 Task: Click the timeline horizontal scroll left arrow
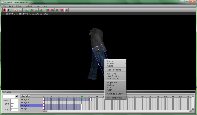click(x=44, y=111)
